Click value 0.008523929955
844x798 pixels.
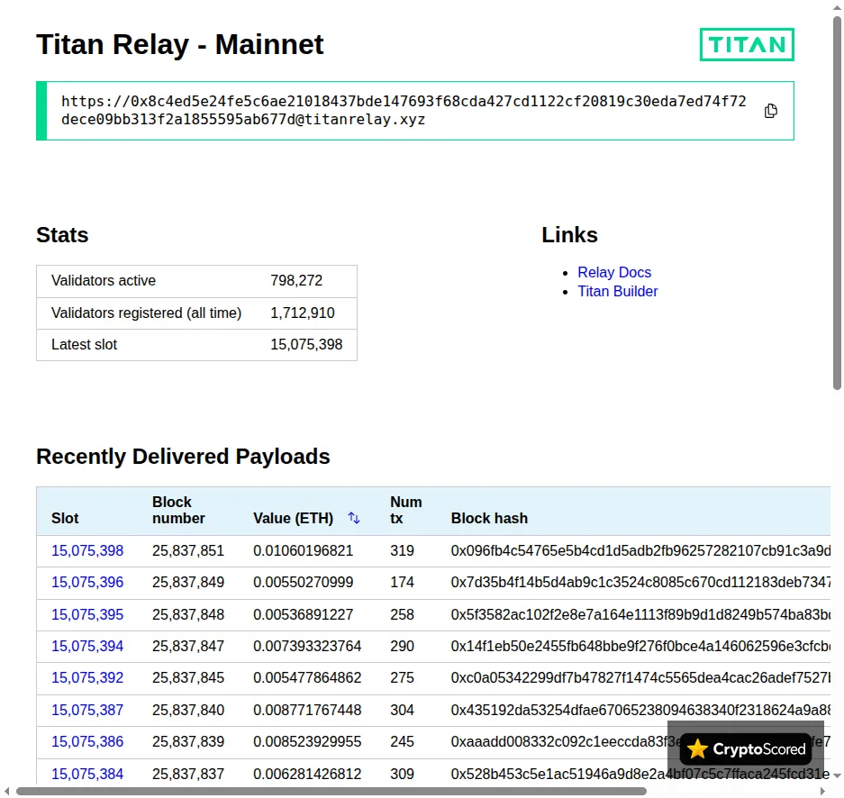307,741
